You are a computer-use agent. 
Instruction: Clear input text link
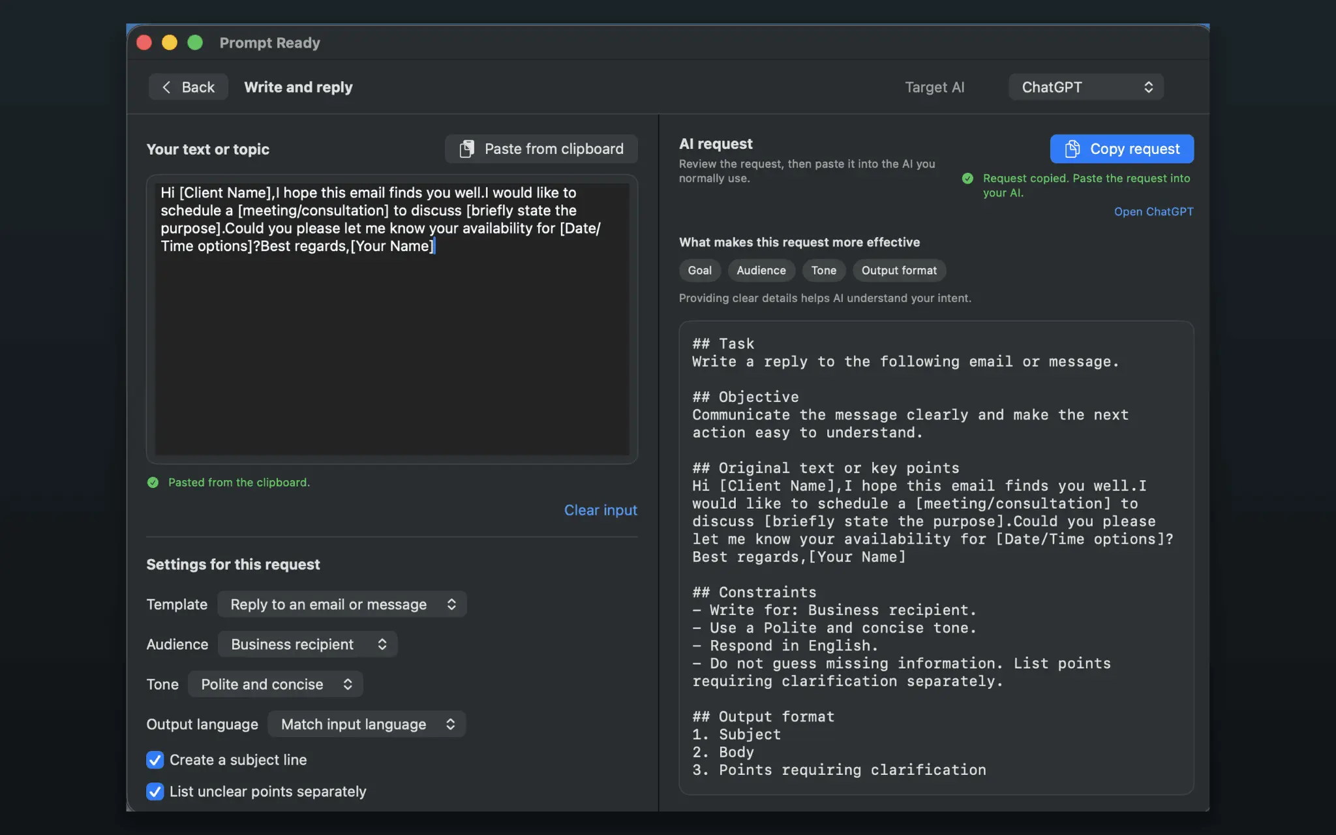[x=600, y=510]
